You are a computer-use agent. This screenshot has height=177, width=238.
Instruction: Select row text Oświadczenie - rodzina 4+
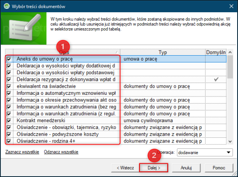(46, 141)
